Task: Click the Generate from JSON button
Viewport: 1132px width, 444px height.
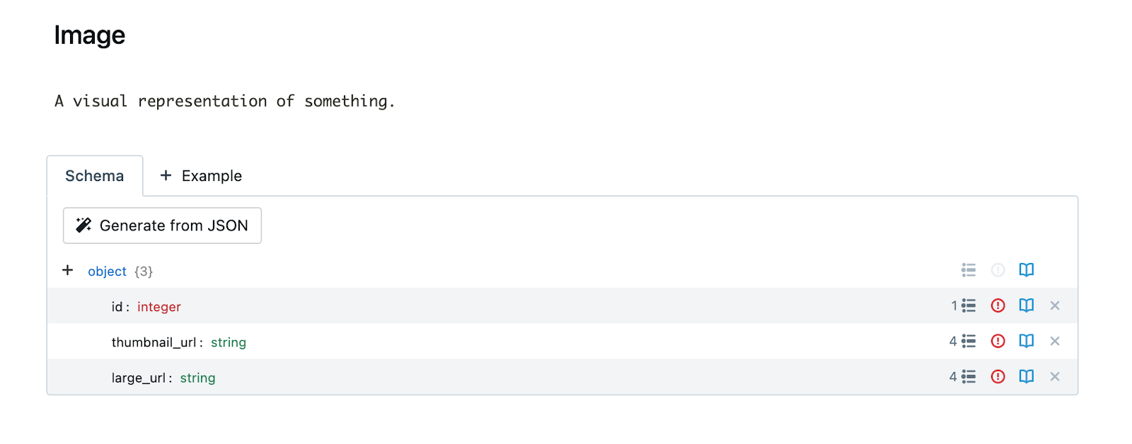Action: [x=162, y=226]
